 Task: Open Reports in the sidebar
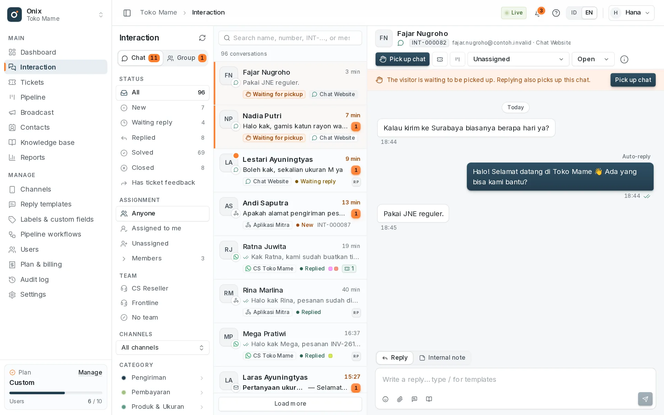56,157
